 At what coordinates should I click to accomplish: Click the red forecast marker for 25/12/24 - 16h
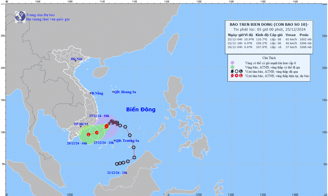[97, 133]
